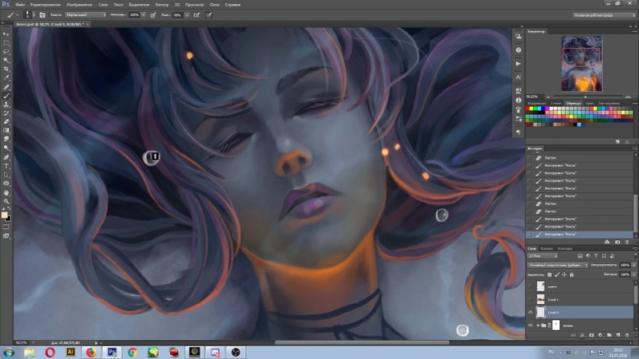Select the Eraser tool in the toolbox
This screenshot has height=359, width=639.
click(x=6, y=122)
